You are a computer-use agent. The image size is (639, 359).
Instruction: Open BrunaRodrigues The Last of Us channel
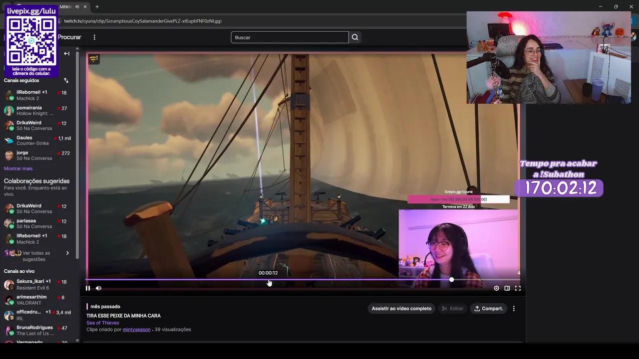pos(37,331)
